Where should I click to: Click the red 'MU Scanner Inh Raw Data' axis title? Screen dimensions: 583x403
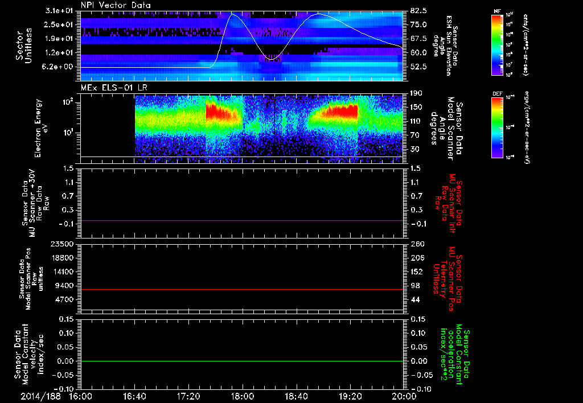click(x=449, y=203)
